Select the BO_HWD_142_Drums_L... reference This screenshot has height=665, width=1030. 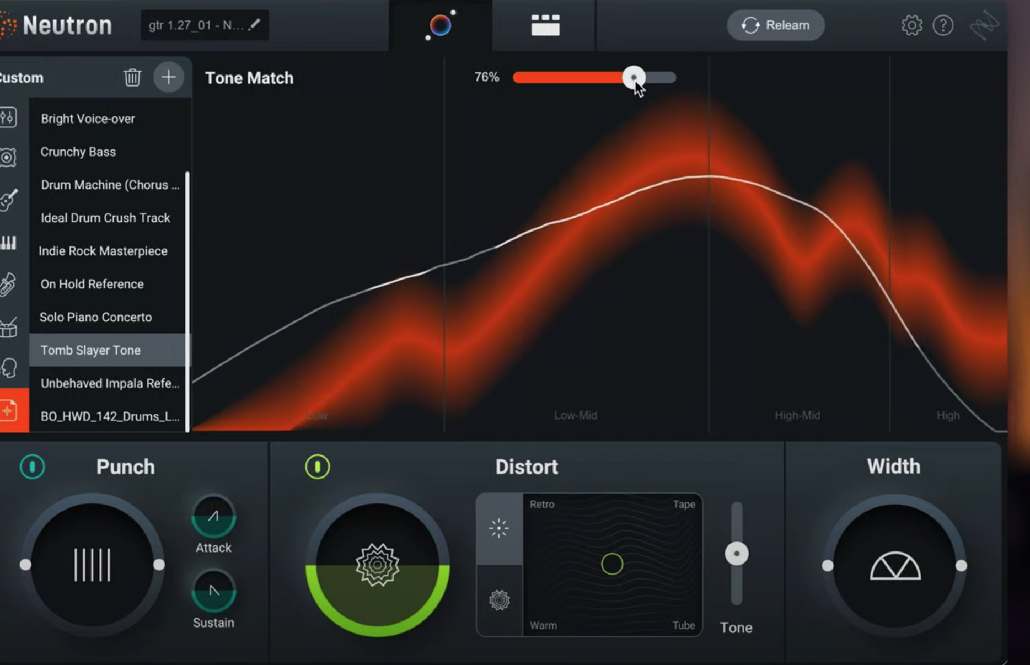point(108,416)
